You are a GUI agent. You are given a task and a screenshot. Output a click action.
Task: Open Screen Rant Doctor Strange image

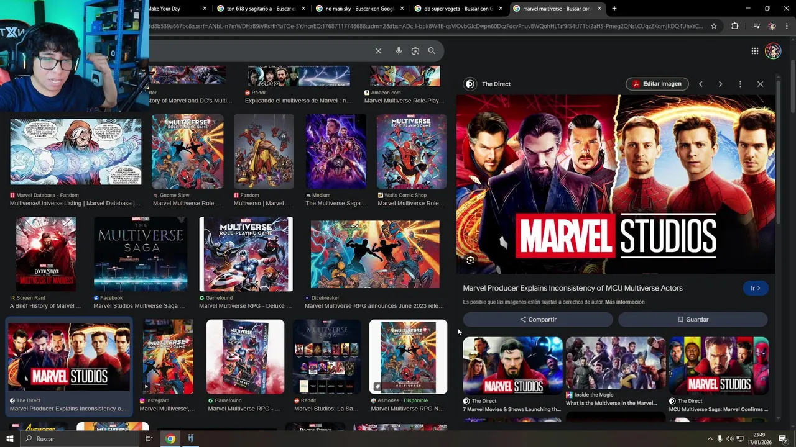coord(46,254)
